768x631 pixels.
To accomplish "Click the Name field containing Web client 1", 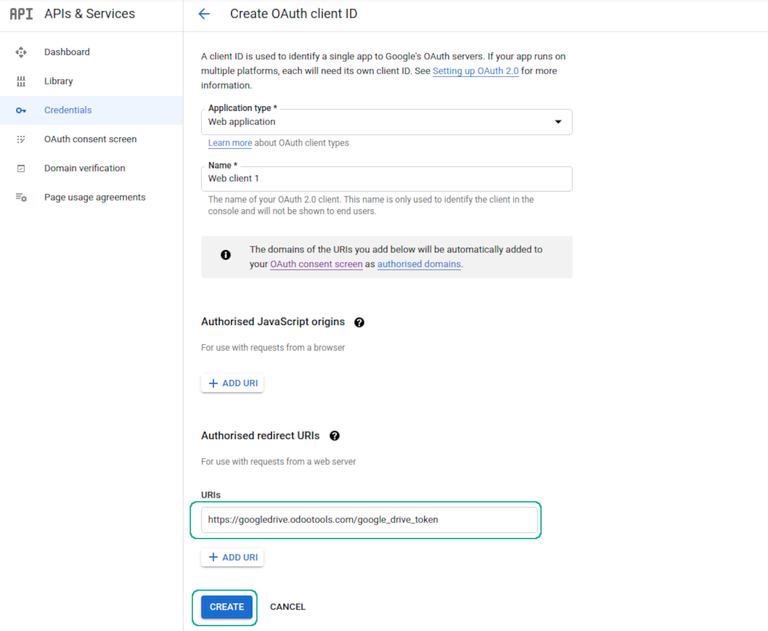I will pos(386,179).
